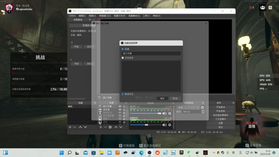Open OBS 设置 button in controls

[x=221, y=123]
